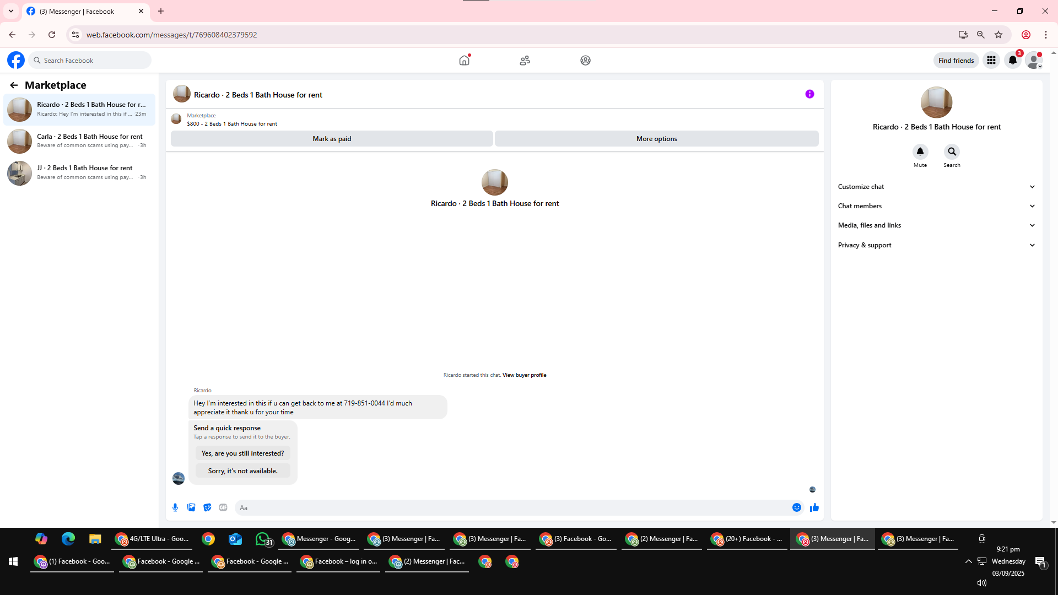Open JJ chat in conversation list

(79, 173)
